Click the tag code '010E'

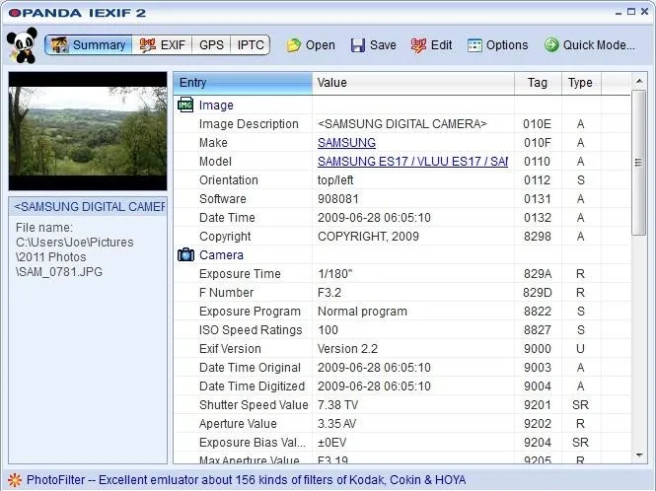click(x=538, y=124)
